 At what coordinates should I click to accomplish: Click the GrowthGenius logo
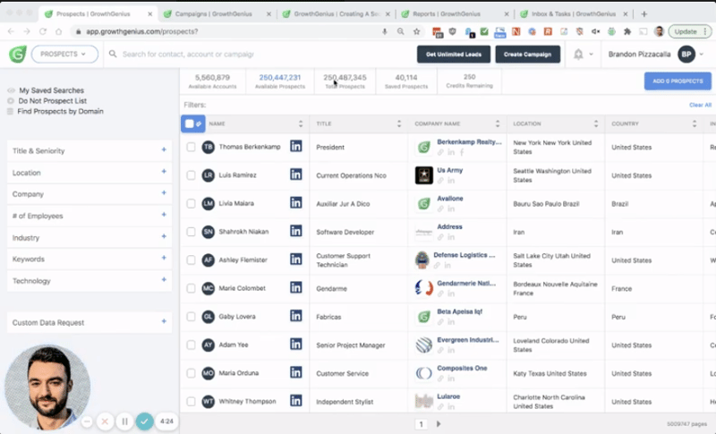point(17,55)
